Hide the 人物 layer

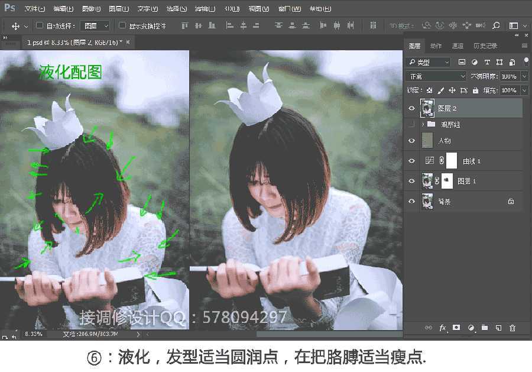tap(412, 140)
